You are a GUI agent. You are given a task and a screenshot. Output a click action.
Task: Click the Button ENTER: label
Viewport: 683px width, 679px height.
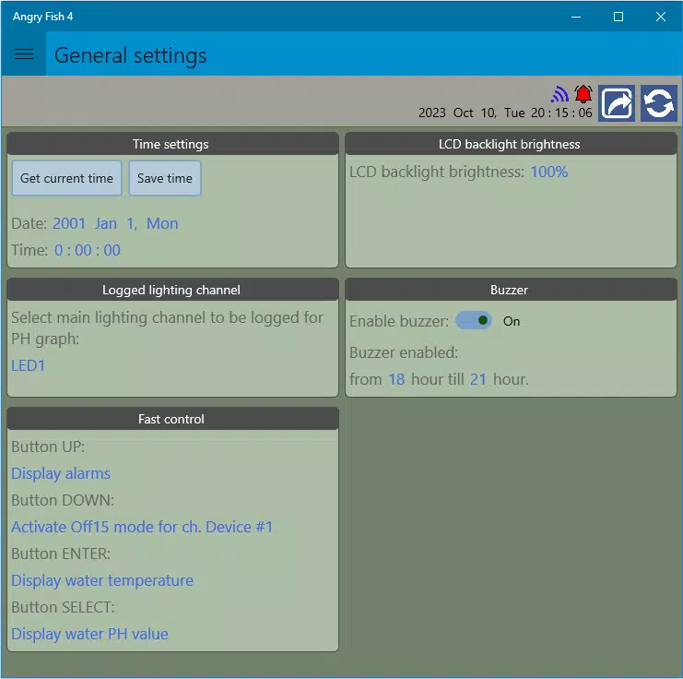[61, 554]
